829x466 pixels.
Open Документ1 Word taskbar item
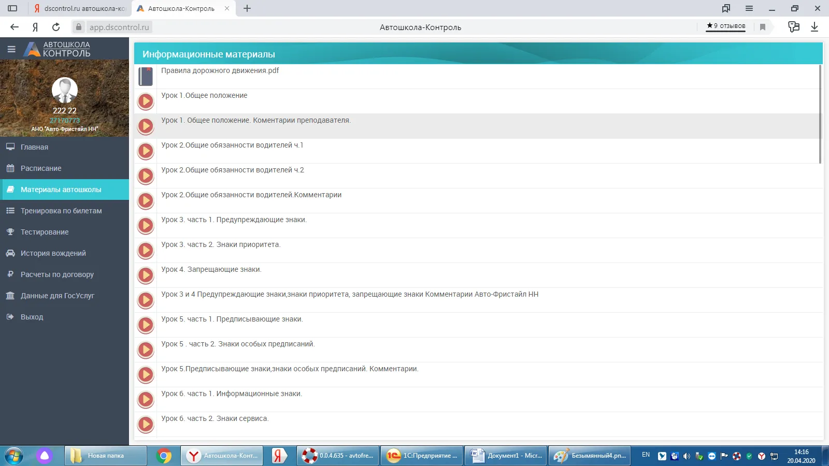click(506, 456)
